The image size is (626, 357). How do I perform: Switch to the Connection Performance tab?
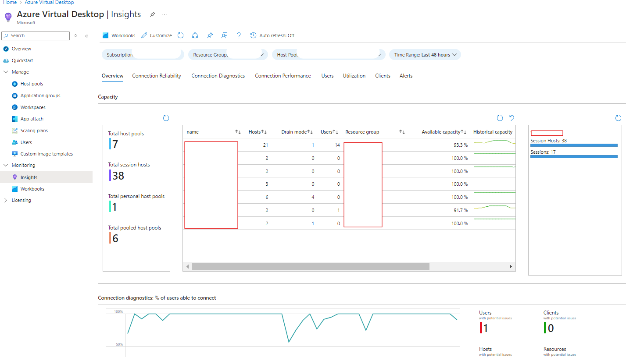[x=283, y=76]
